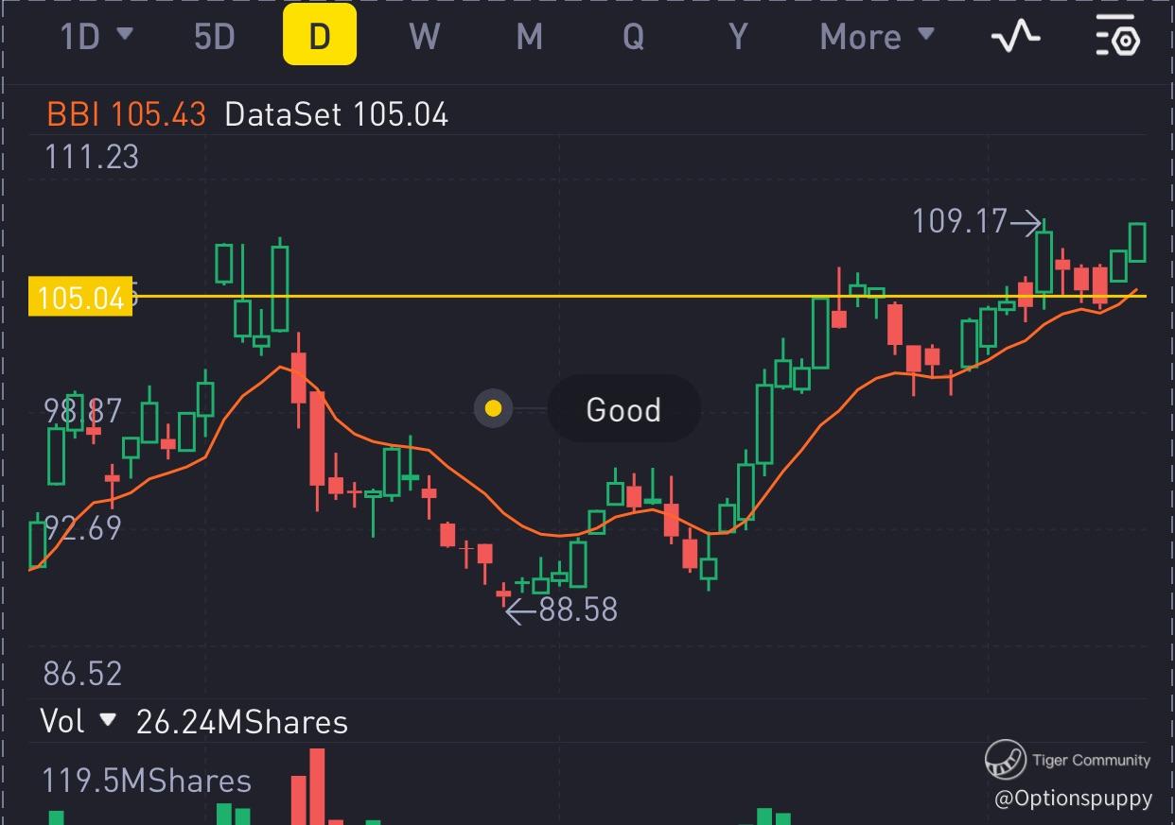Switch to the W weekly tab

coord(424,36)
